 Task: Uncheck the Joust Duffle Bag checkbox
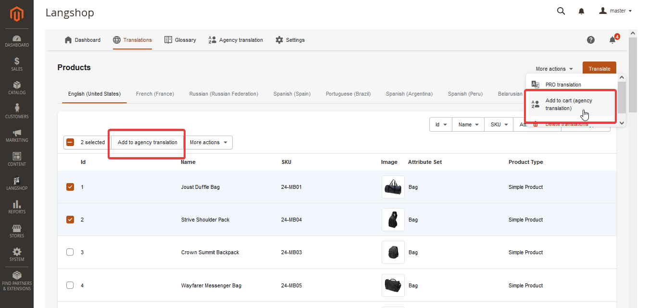[x=70, y=187]
